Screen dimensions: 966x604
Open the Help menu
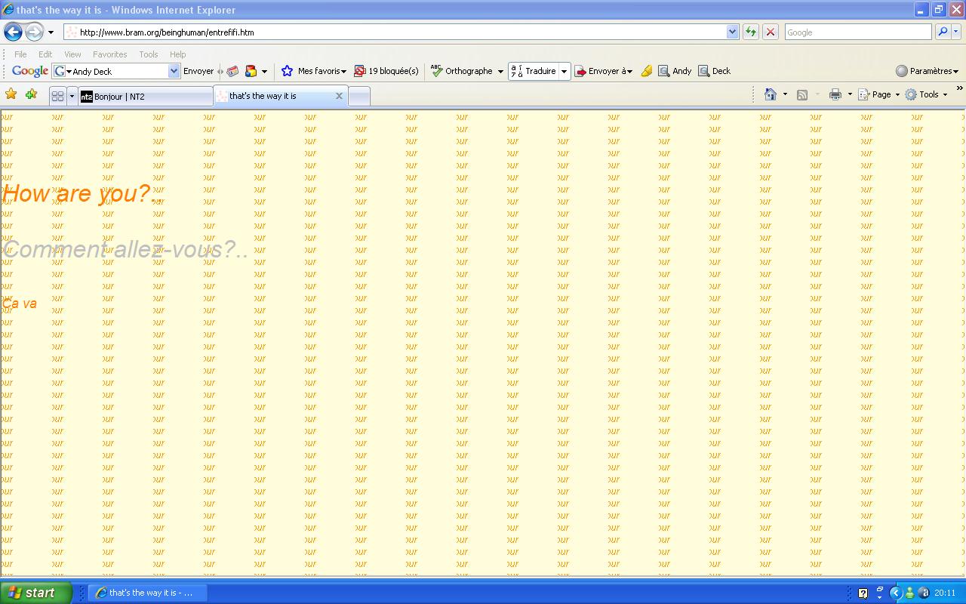(x=177, y=54)
